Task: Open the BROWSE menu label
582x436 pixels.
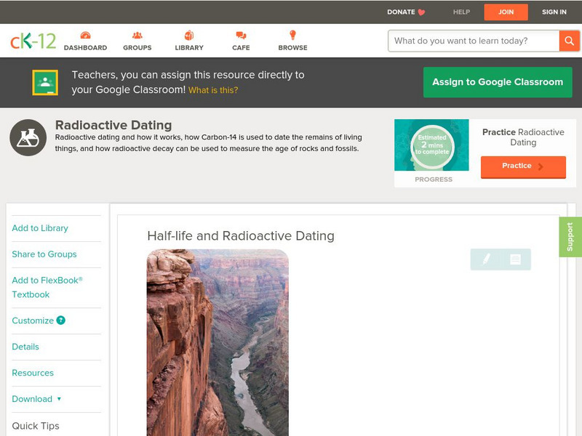Action: point(293,48)
